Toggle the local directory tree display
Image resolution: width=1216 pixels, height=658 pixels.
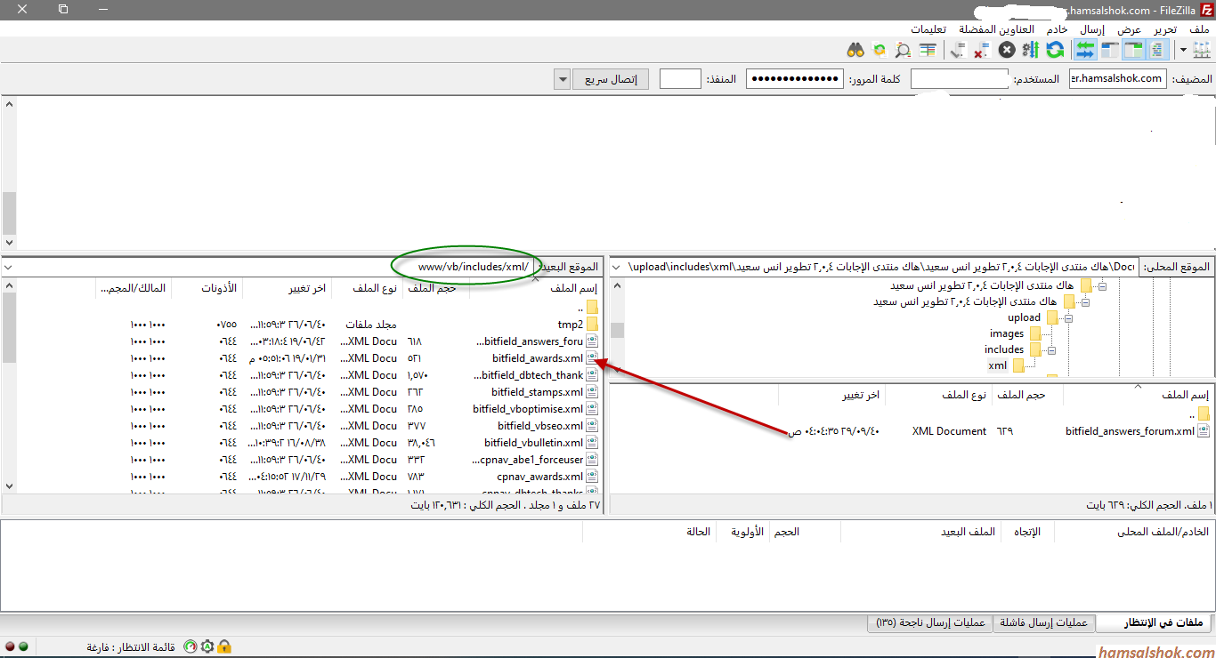[1133, 50]
